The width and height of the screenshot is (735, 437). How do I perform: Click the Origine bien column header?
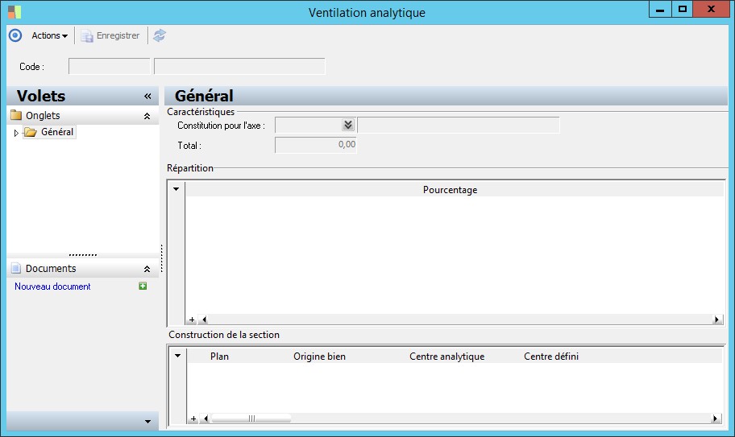pyautogui.click(x=319, y=356)
